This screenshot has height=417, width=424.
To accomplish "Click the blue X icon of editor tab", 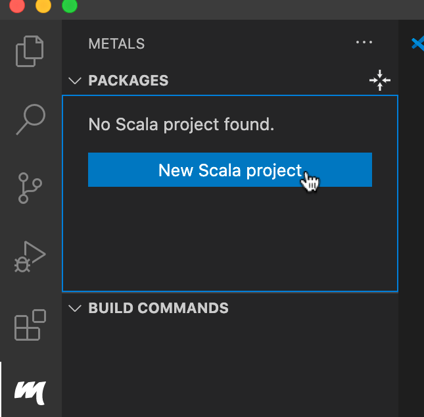I will [417, 43].
